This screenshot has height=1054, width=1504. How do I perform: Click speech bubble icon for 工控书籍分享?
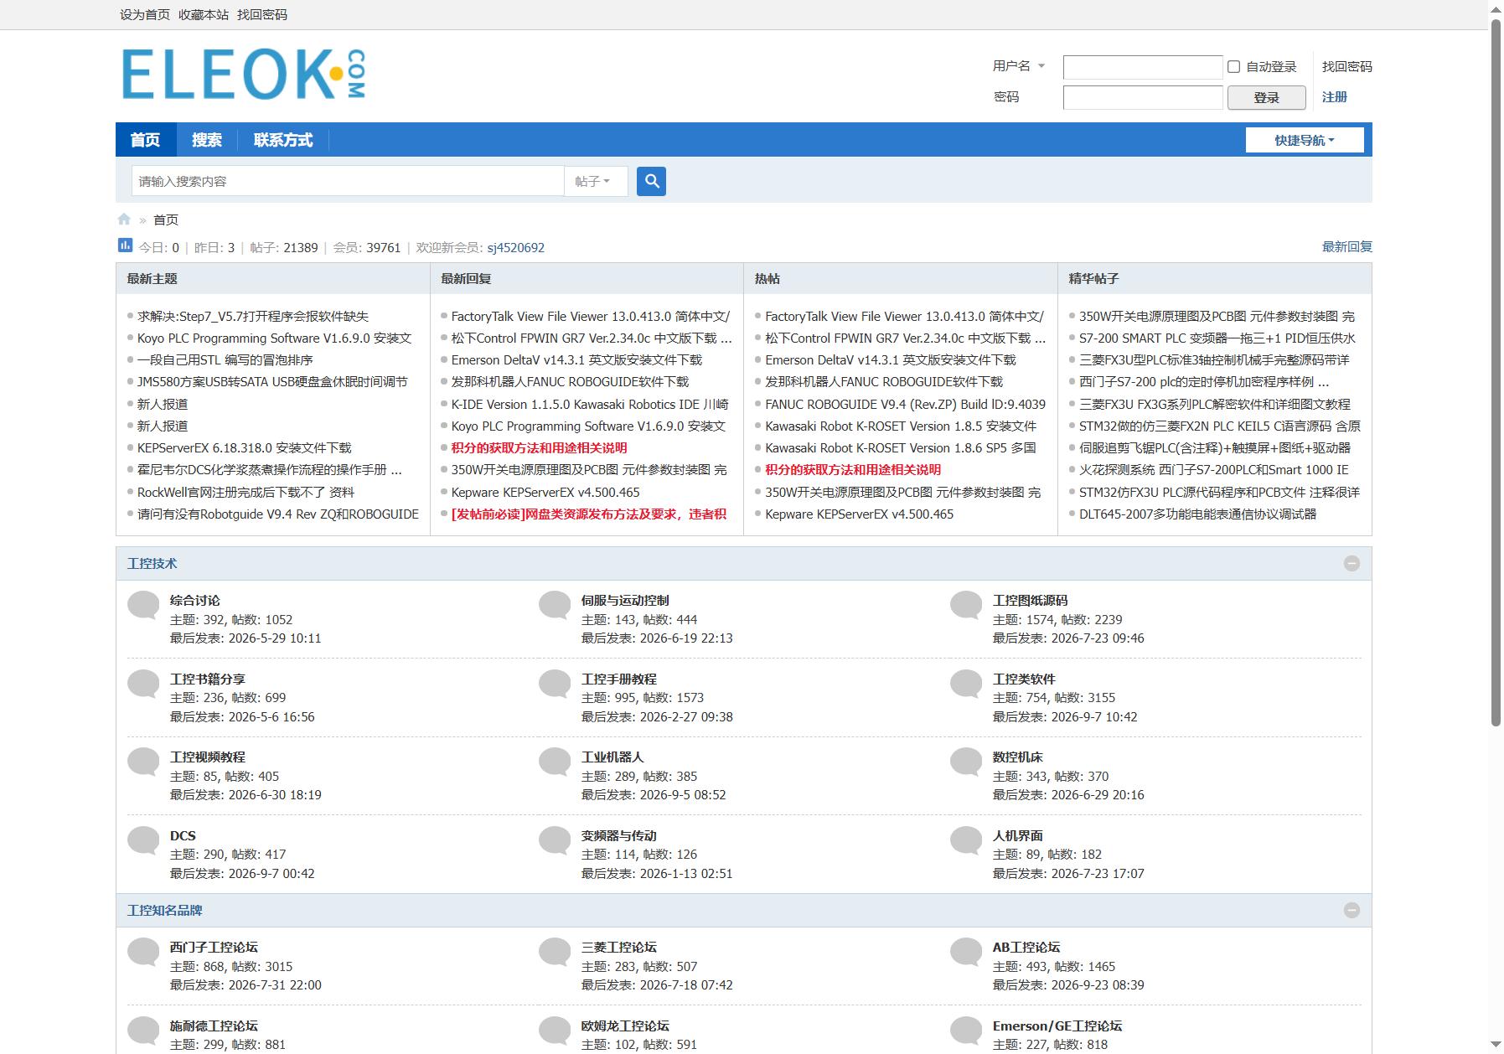[143, 684]
